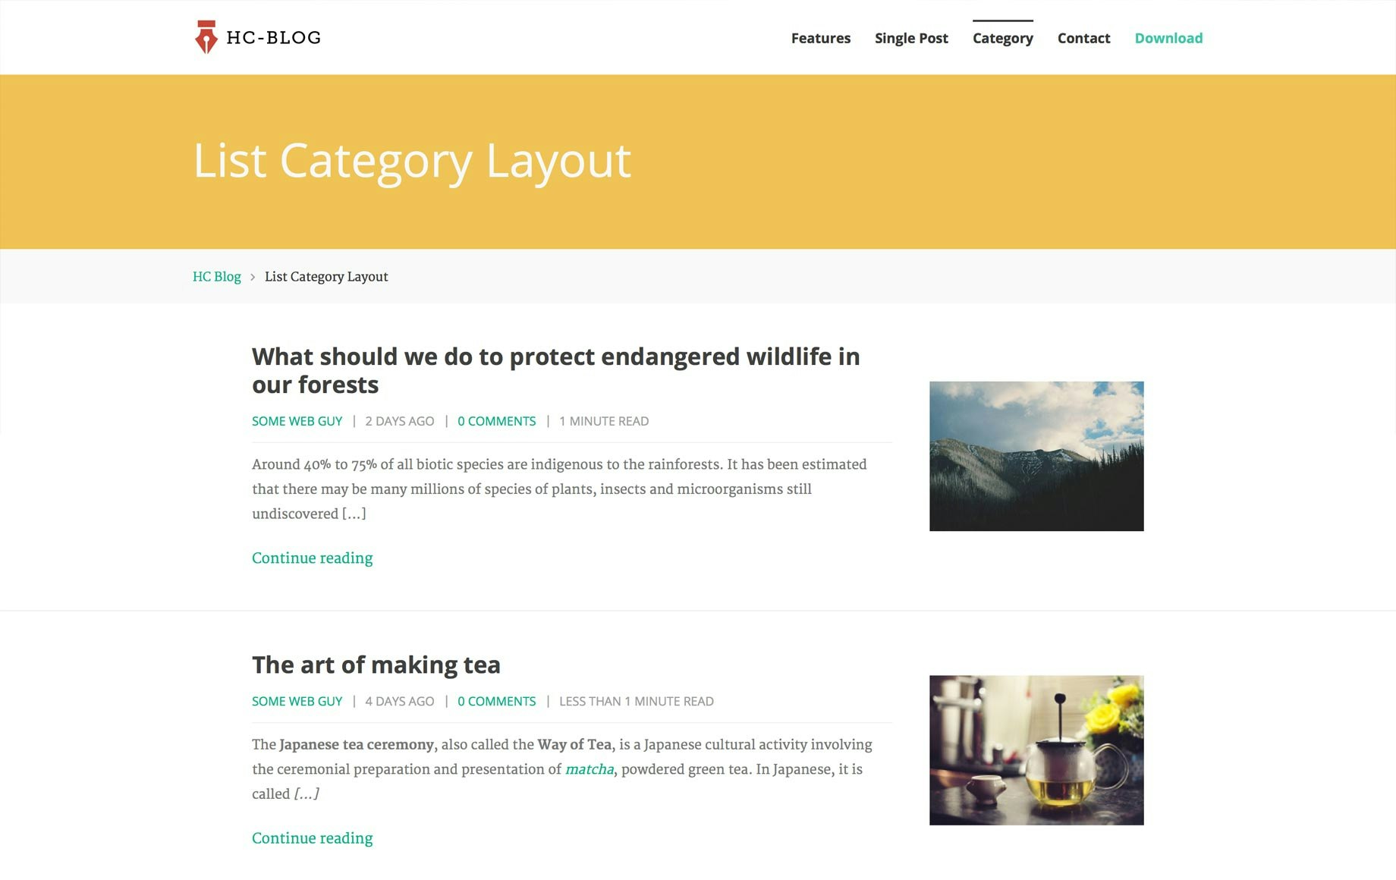The height and width of the screenshot is (880, 1396).
Task: Go to HC Blog via breadcrumb
Action: click(217, 277)
